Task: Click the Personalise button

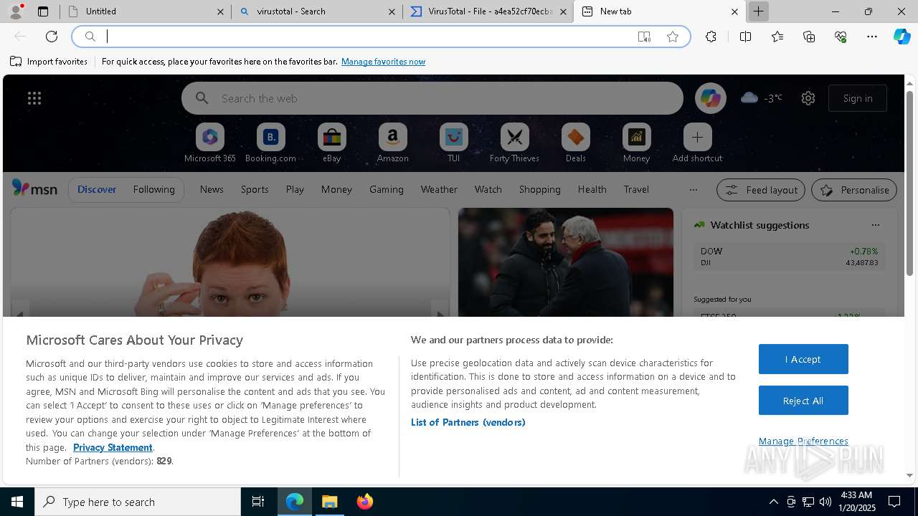Action: (x=854, y=190)
